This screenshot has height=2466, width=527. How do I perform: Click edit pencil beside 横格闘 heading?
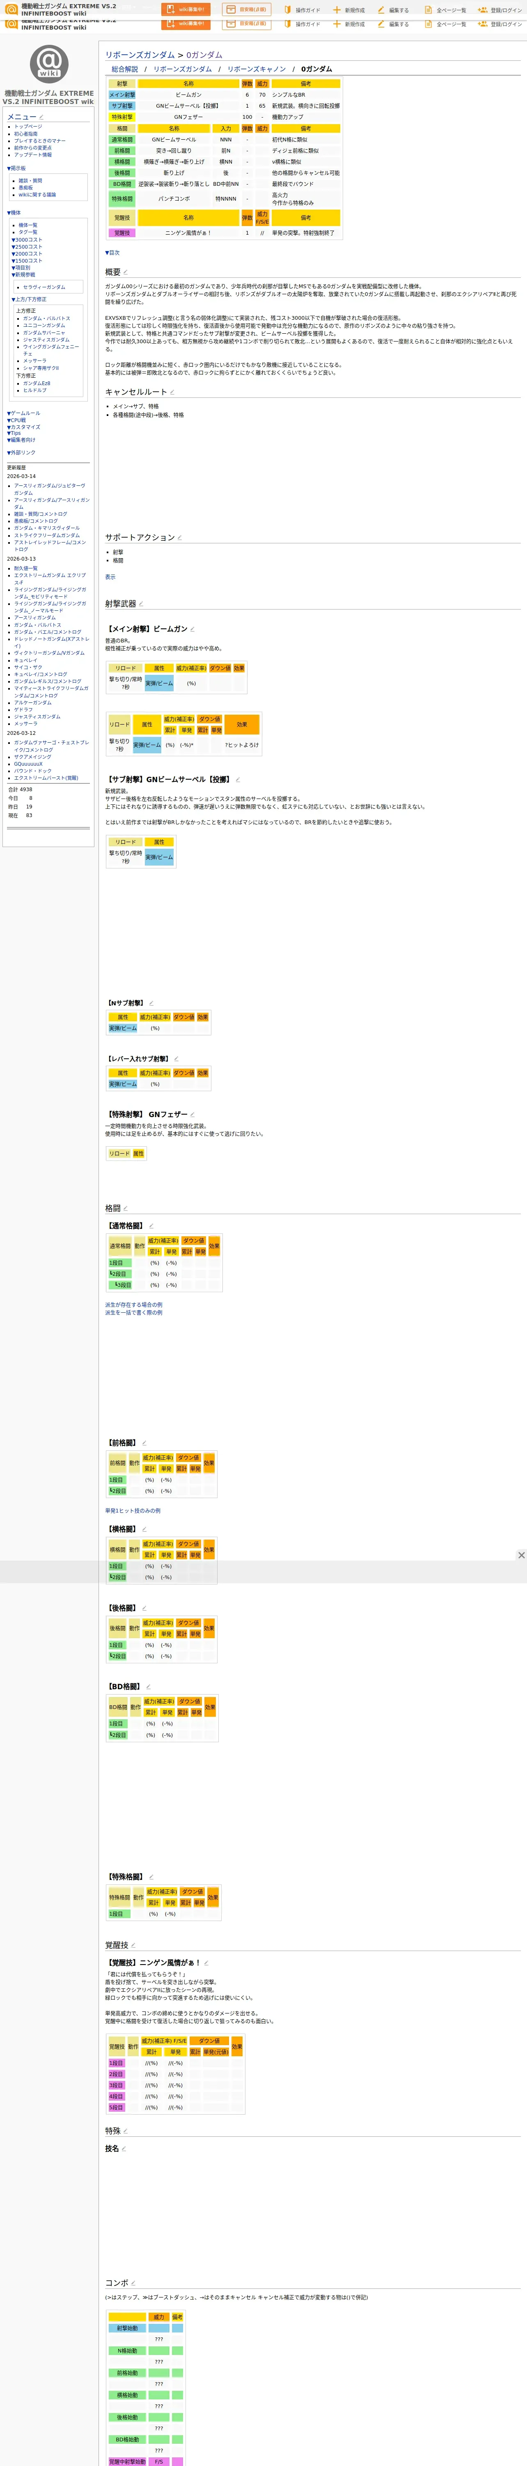coord(144,1530)
